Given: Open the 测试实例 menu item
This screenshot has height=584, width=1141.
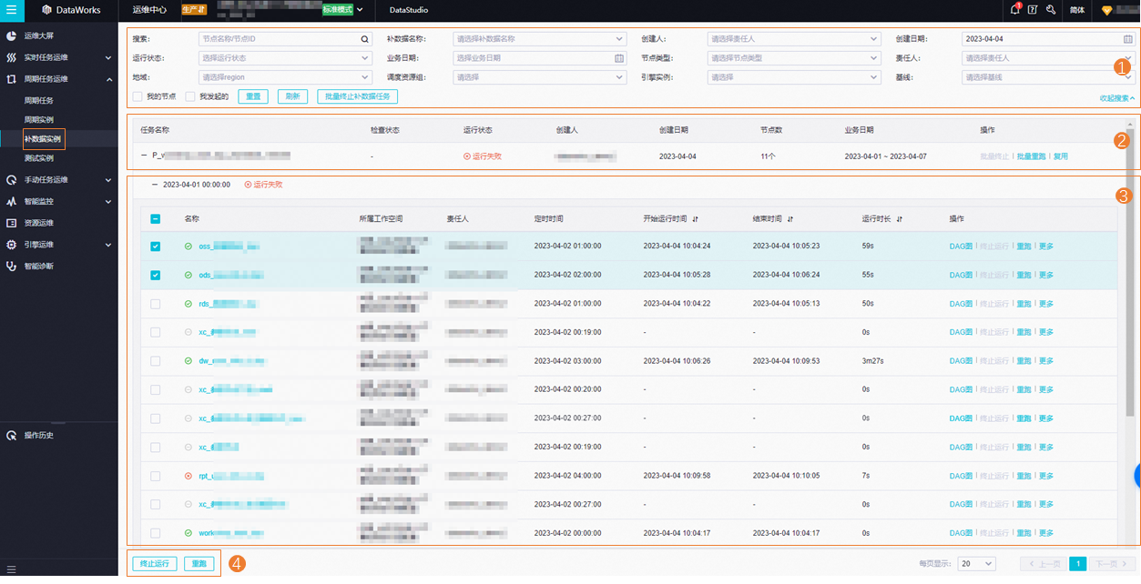Looking at the screenshot, I should (38, 158).
